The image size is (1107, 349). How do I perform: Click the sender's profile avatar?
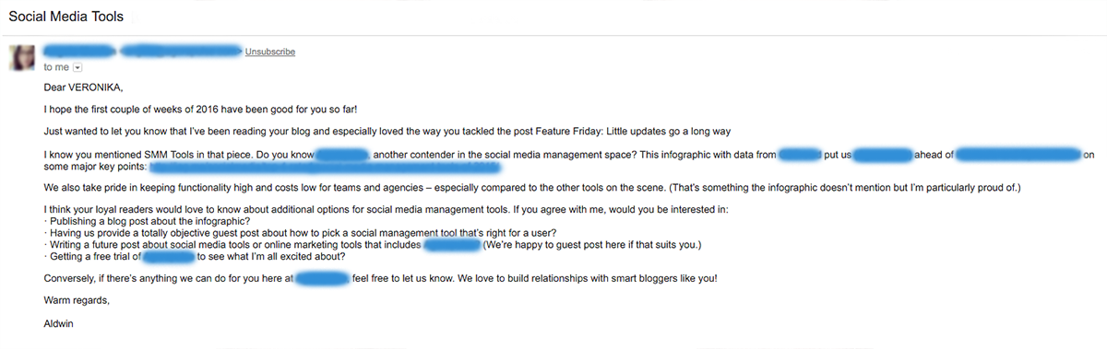[x=20, y=58]
